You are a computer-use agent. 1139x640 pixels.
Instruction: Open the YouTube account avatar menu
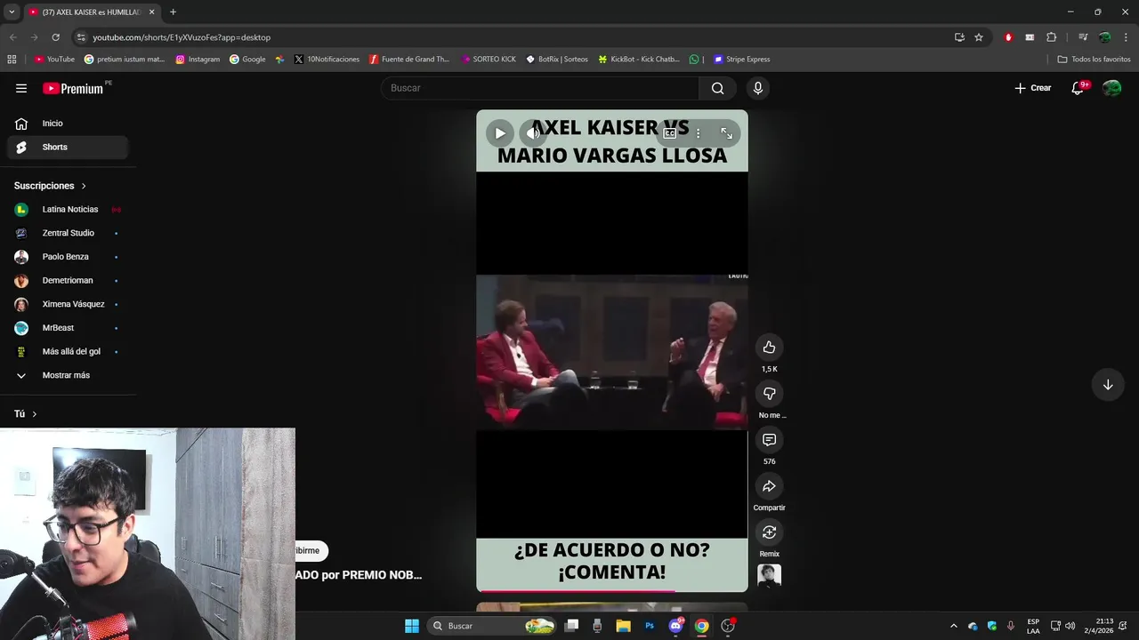1111,88
